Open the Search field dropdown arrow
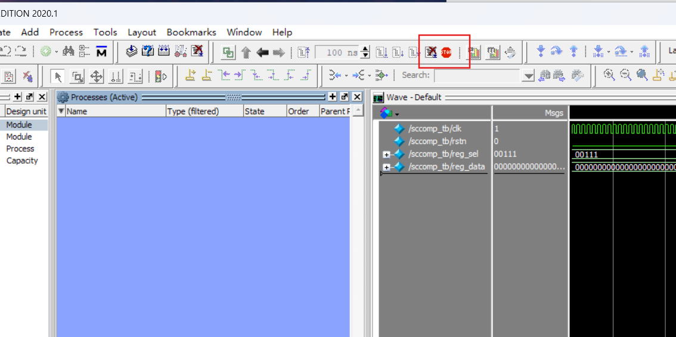676x337 pixels. (528, 76)
